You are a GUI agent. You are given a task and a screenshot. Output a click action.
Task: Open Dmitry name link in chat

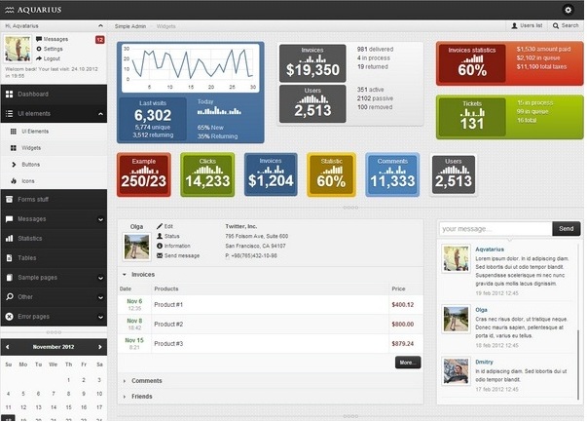coord(484,362)
